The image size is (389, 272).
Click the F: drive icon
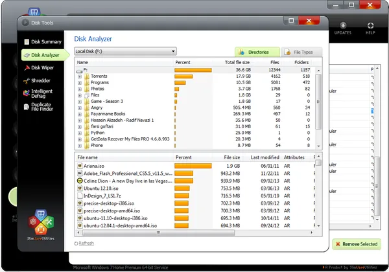[79, 71]
